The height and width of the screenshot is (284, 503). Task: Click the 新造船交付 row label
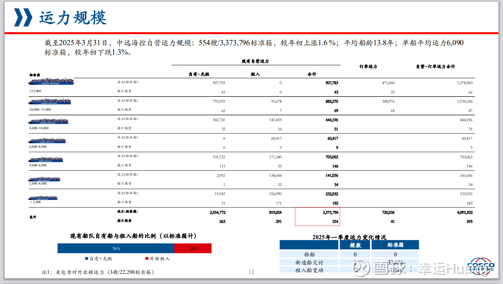(x=309, y=263)
